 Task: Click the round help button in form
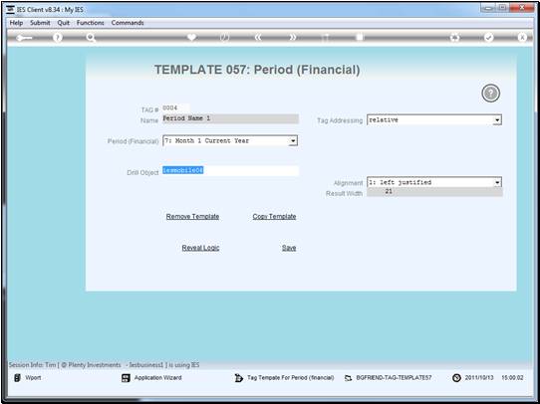(x=490, y=94)
